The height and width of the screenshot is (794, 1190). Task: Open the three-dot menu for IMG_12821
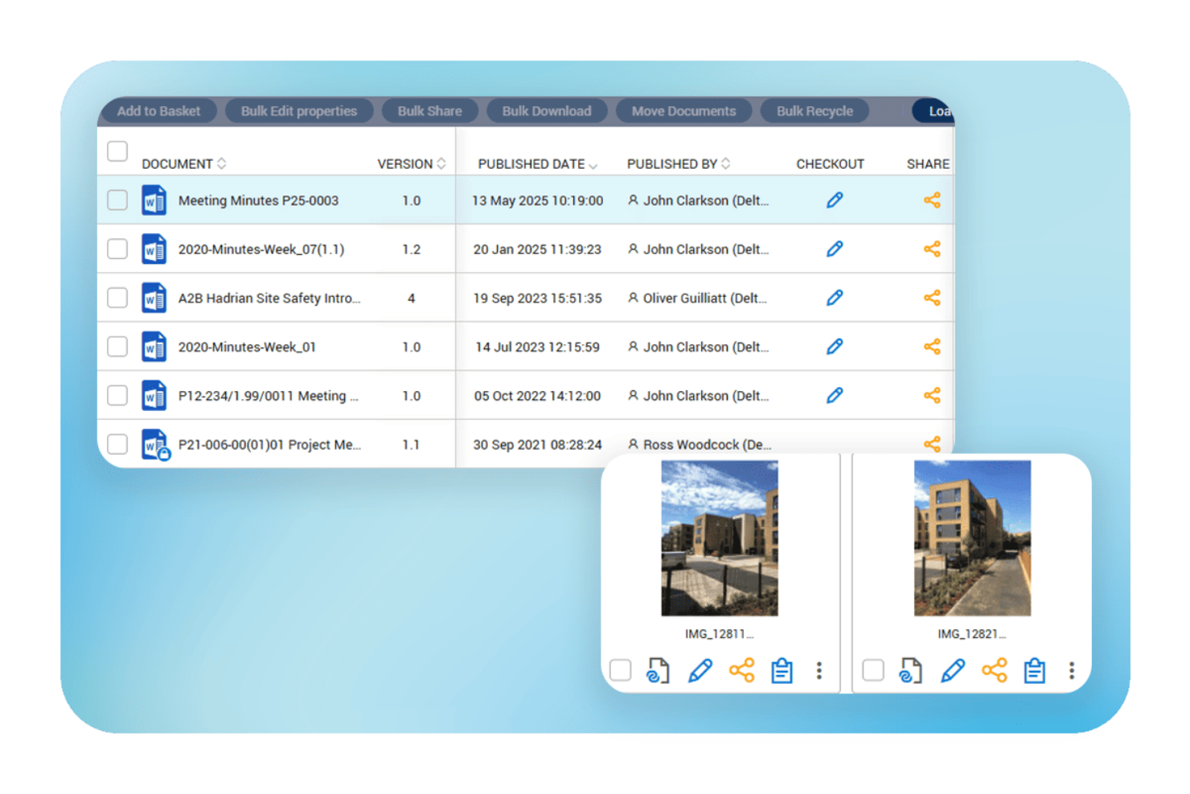click(x=1071, y=669)
